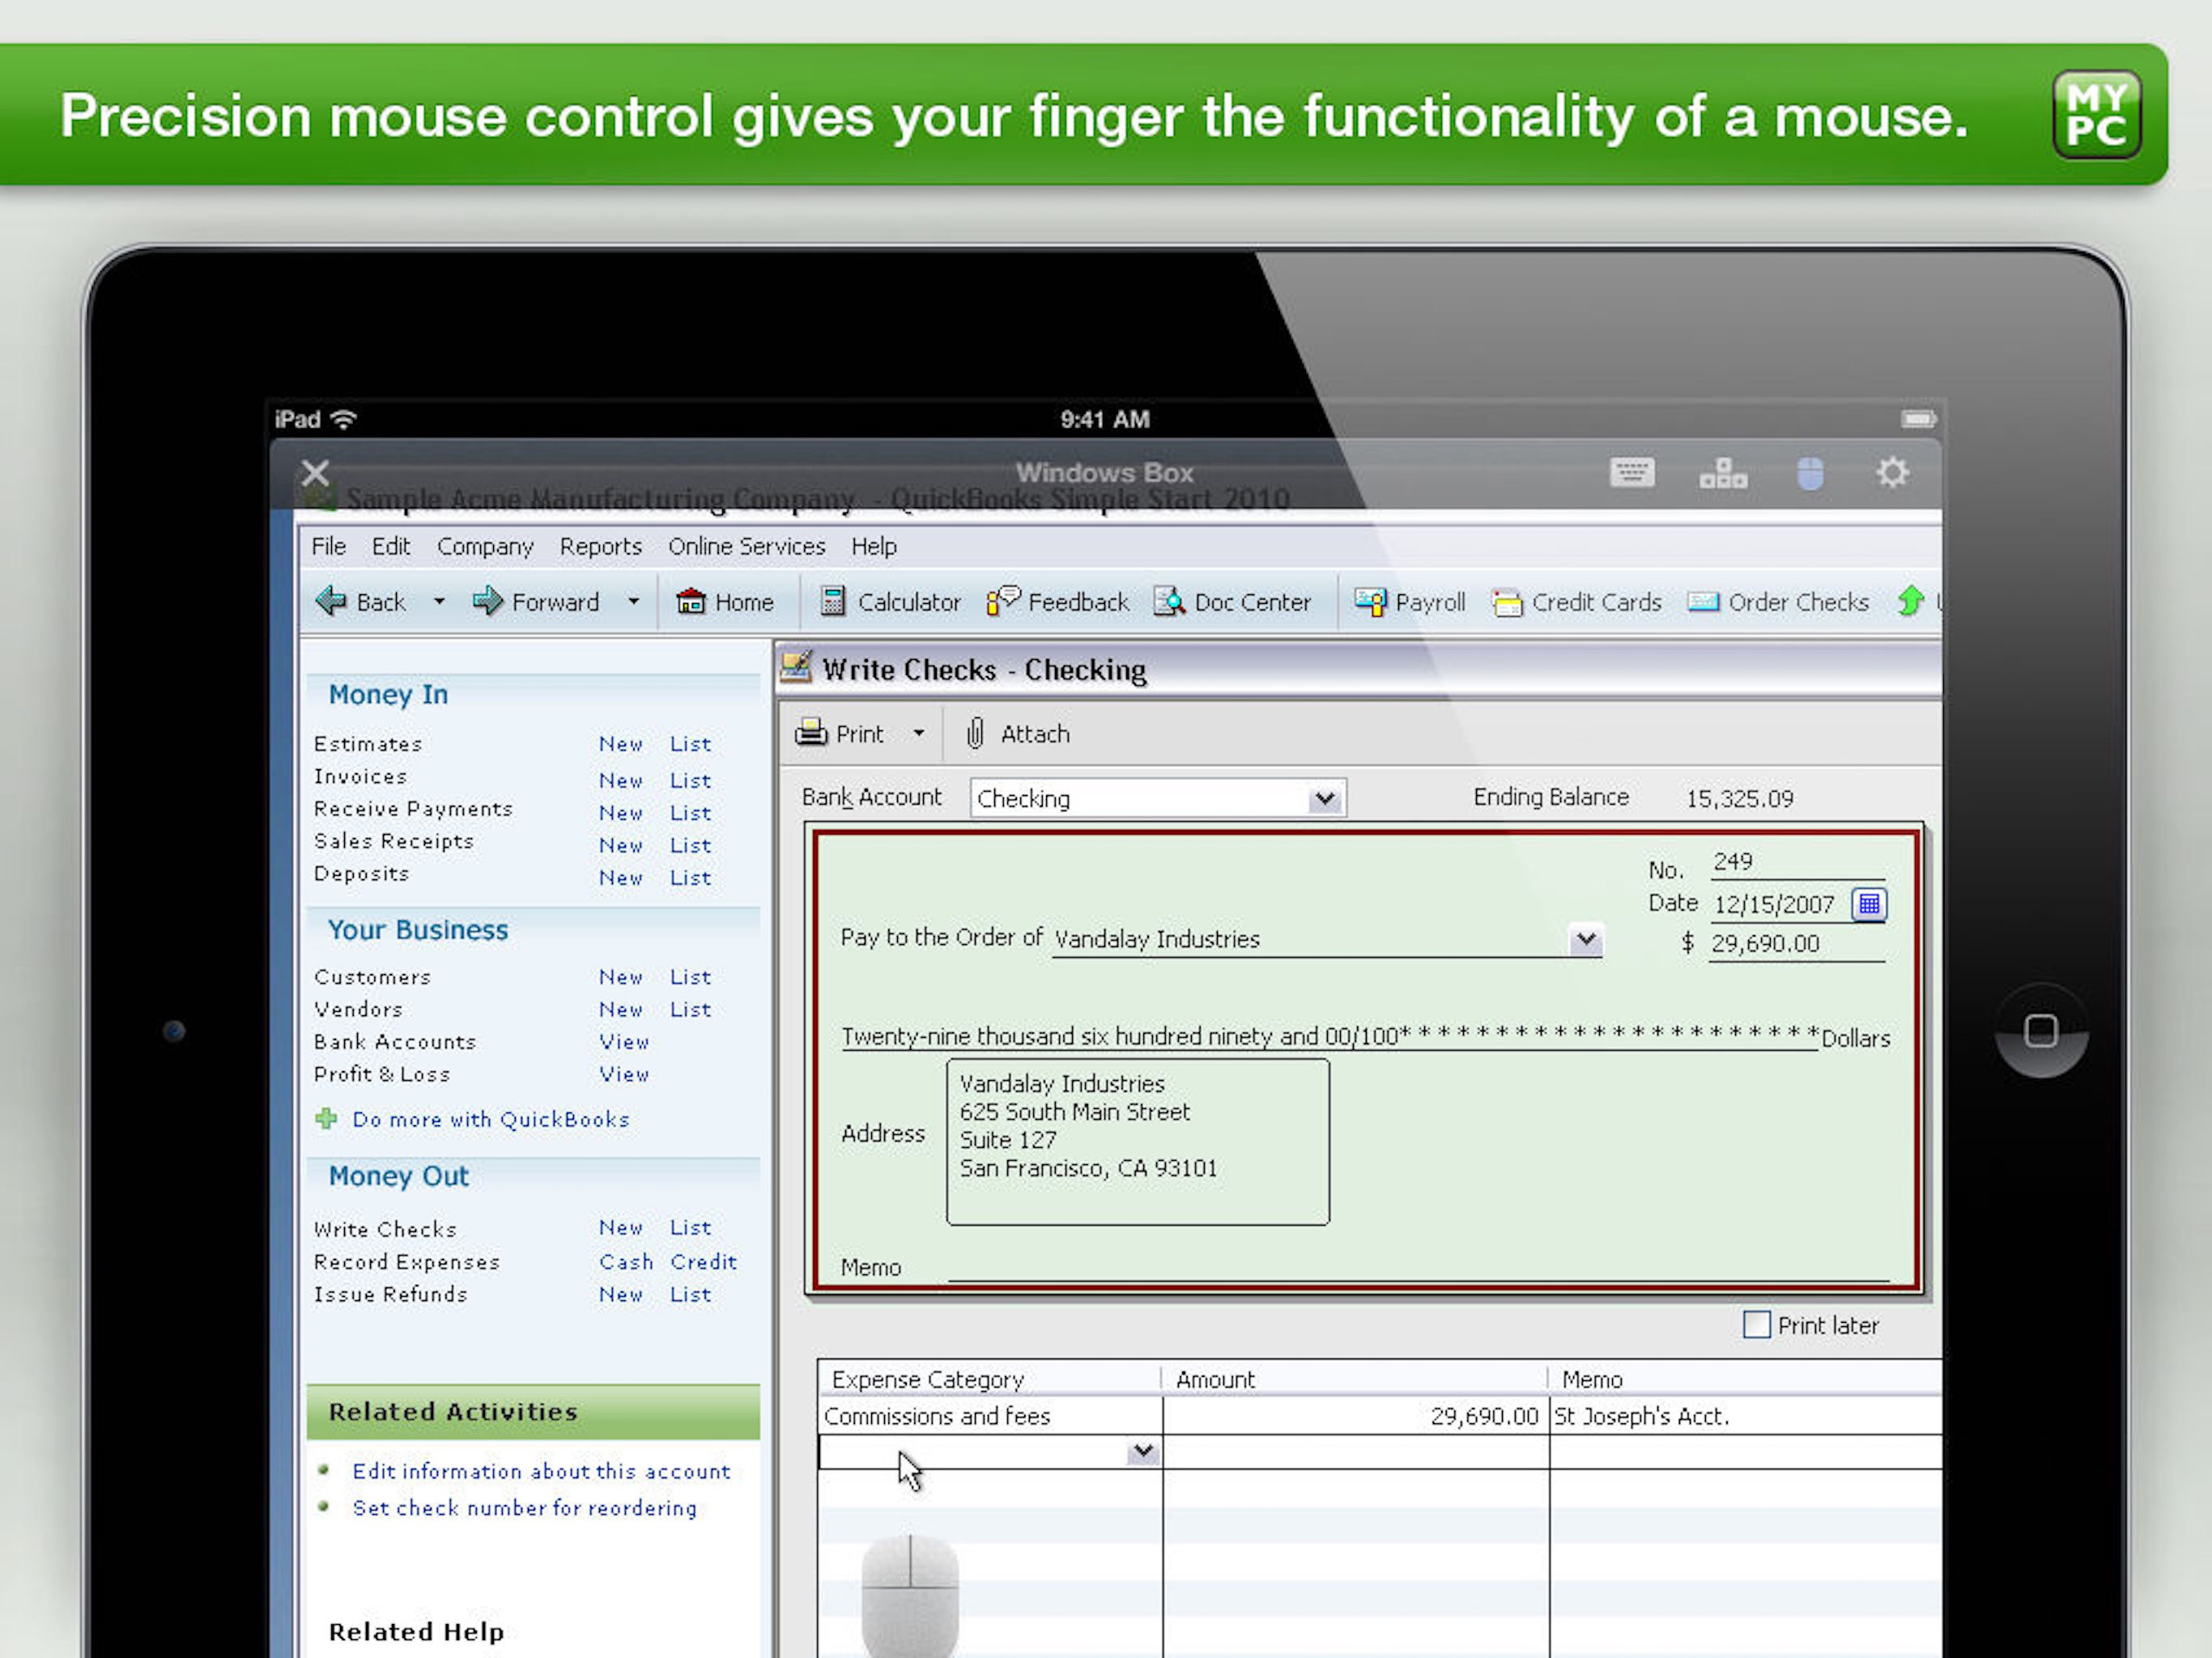Open the settings gear icon
2212x1658 pixels.
[1891, 472]
